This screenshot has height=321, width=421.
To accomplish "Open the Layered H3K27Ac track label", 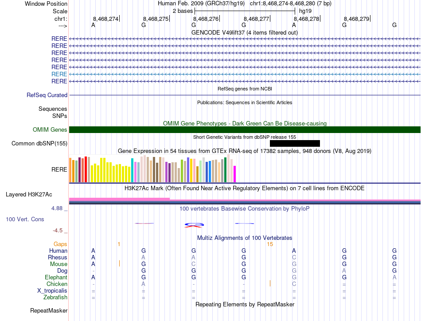I will click(29, 195).
